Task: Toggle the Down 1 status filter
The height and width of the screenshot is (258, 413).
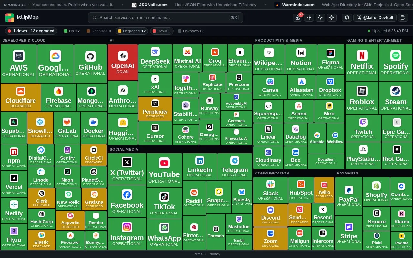Action: pos(162,31)
